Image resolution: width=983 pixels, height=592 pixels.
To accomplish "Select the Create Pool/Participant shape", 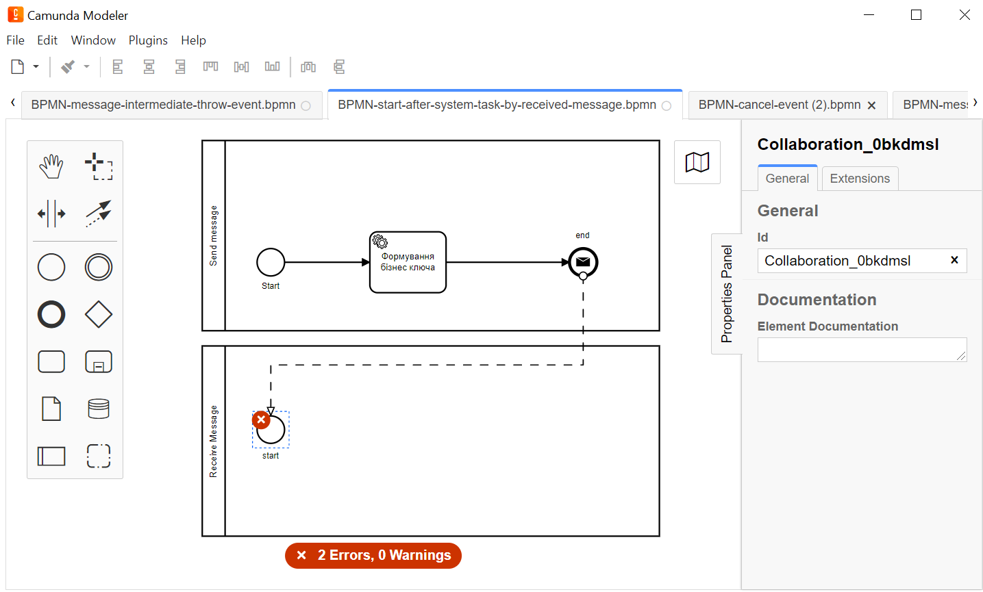I will coord(51,456).
